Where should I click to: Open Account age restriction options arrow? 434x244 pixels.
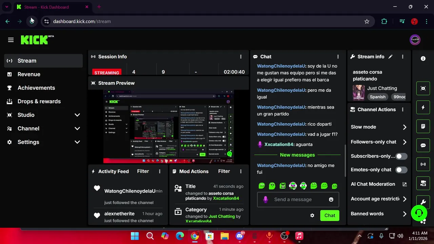405,199
